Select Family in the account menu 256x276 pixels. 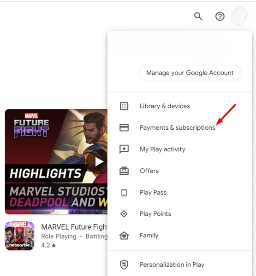point(180,236)
